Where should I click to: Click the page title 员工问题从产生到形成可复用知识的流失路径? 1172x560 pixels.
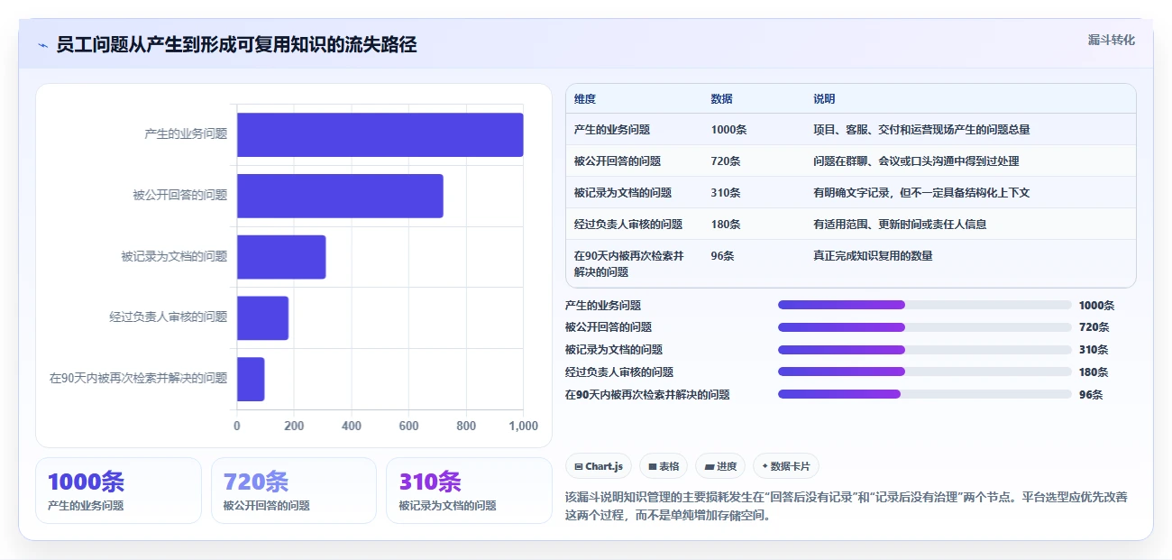237,45
